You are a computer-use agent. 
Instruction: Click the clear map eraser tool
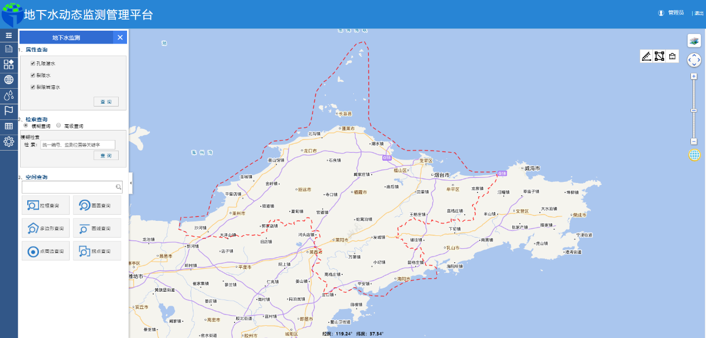click(x=672, y=56)
